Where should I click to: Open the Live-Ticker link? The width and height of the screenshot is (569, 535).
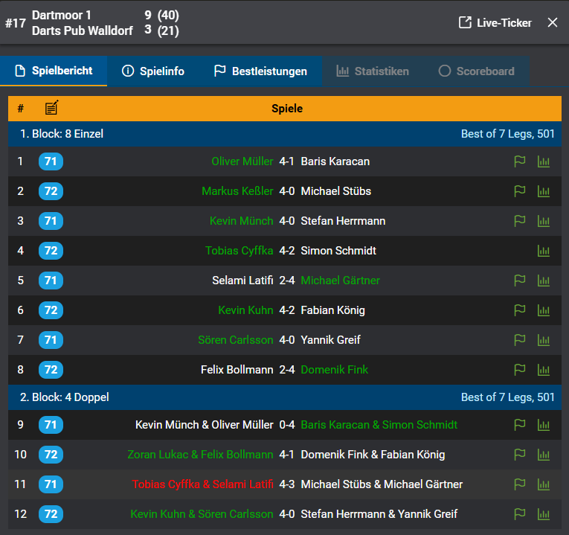[495, 22]
